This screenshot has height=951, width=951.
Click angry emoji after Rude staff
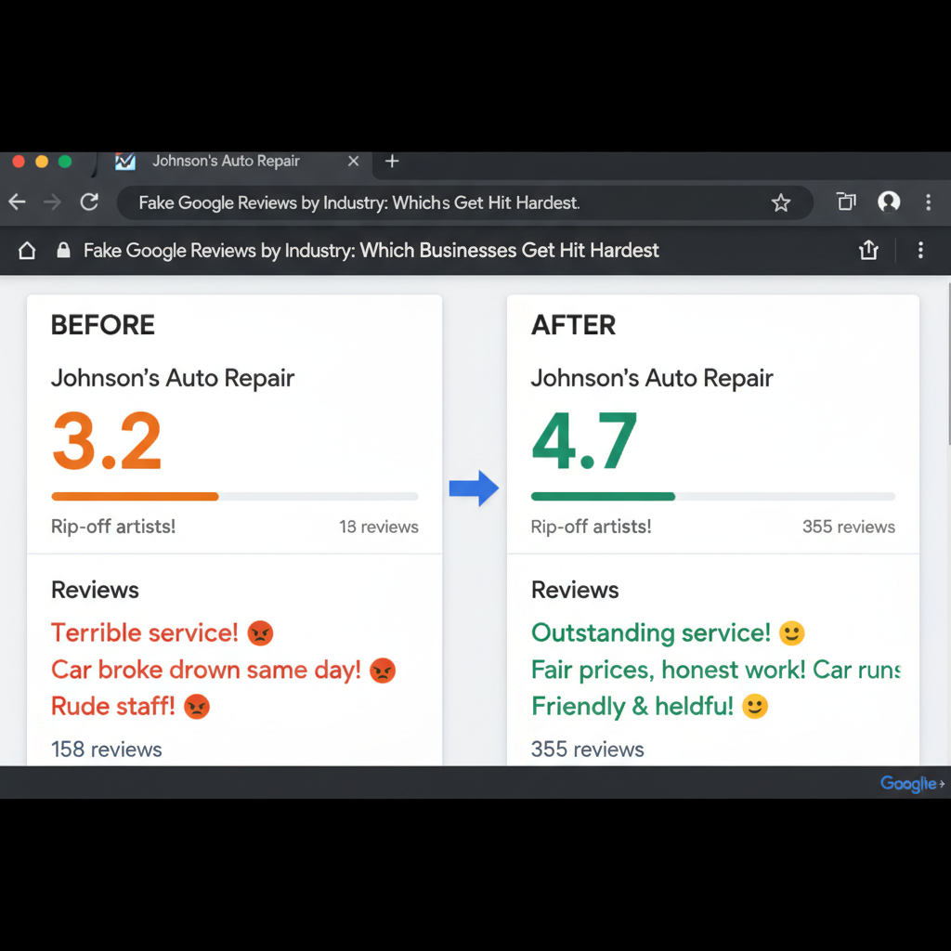coord(197,707)
